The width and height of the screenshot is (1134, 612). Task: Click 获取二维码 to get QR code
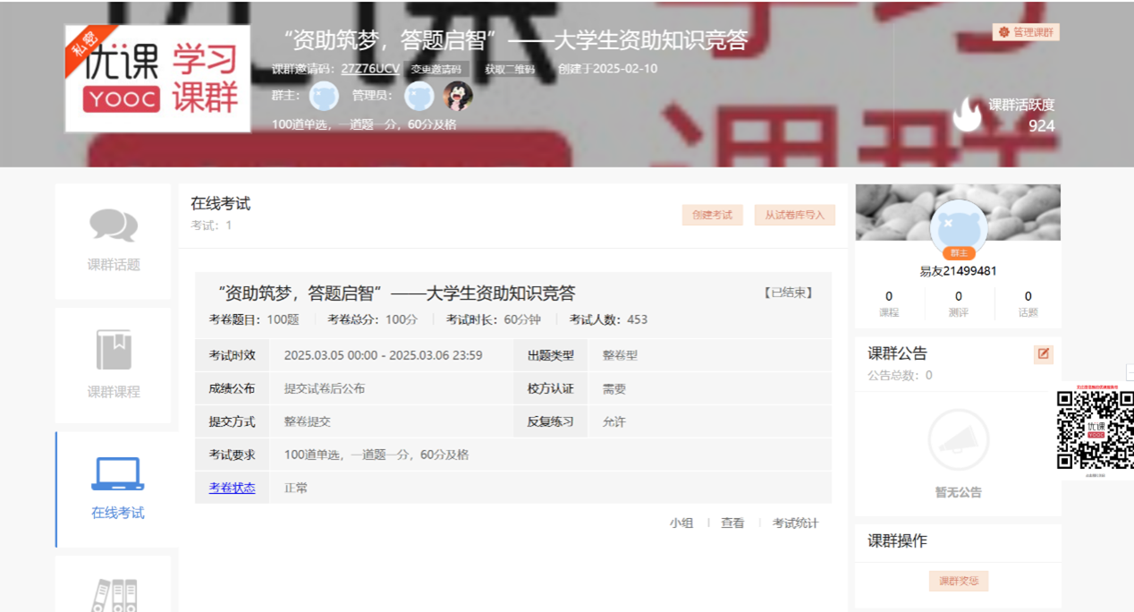tap(510, 69)
